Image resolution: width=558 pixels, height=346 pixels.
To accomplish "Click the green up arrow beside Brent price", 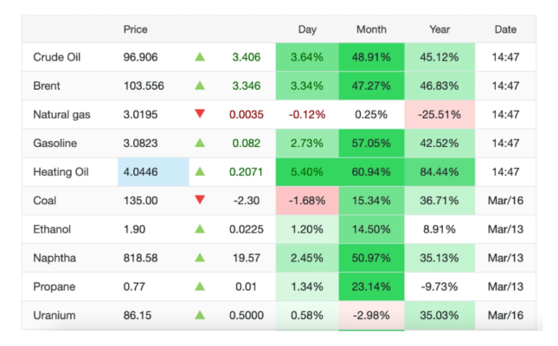I will click(x=200, y=86).
